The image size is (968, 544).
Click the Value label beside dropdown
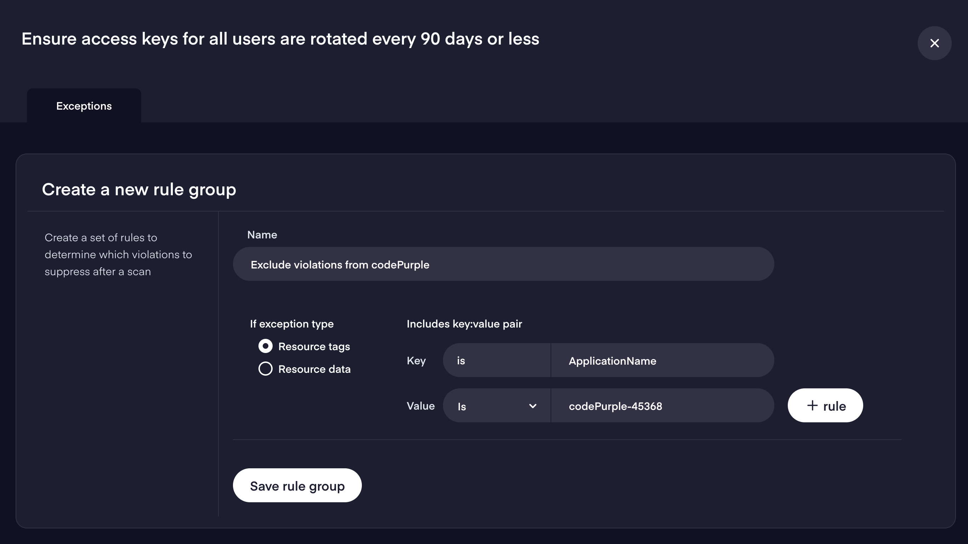(420, 406)
